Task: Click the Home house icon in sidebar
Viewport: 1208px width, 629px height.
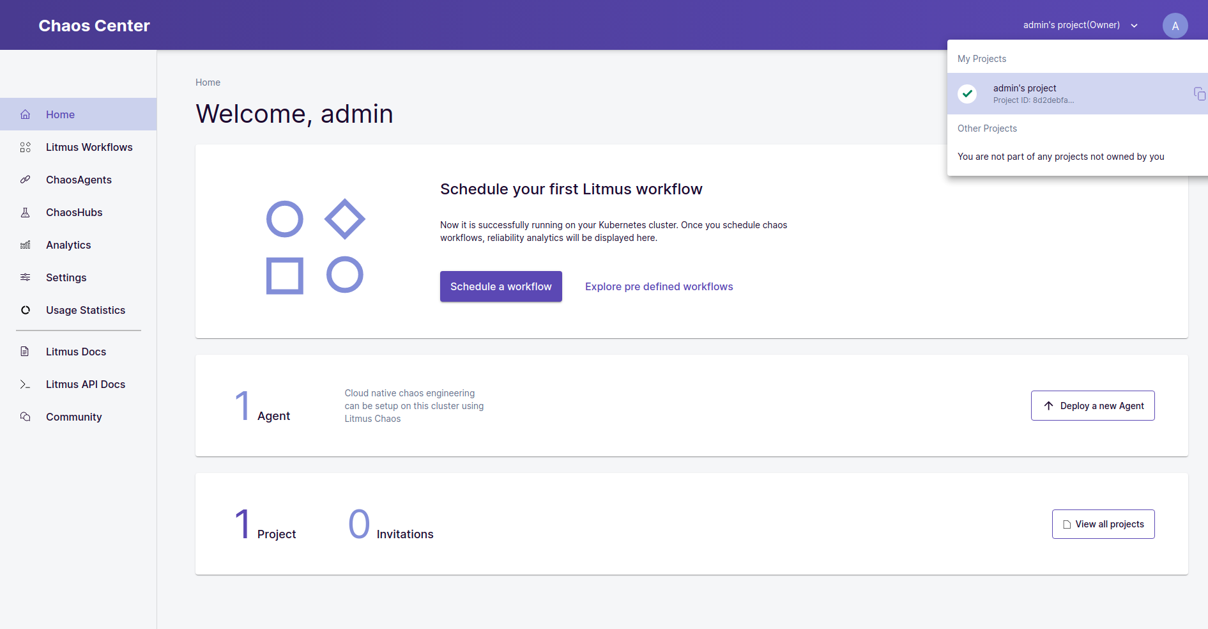Action: [x=26, y=114]
